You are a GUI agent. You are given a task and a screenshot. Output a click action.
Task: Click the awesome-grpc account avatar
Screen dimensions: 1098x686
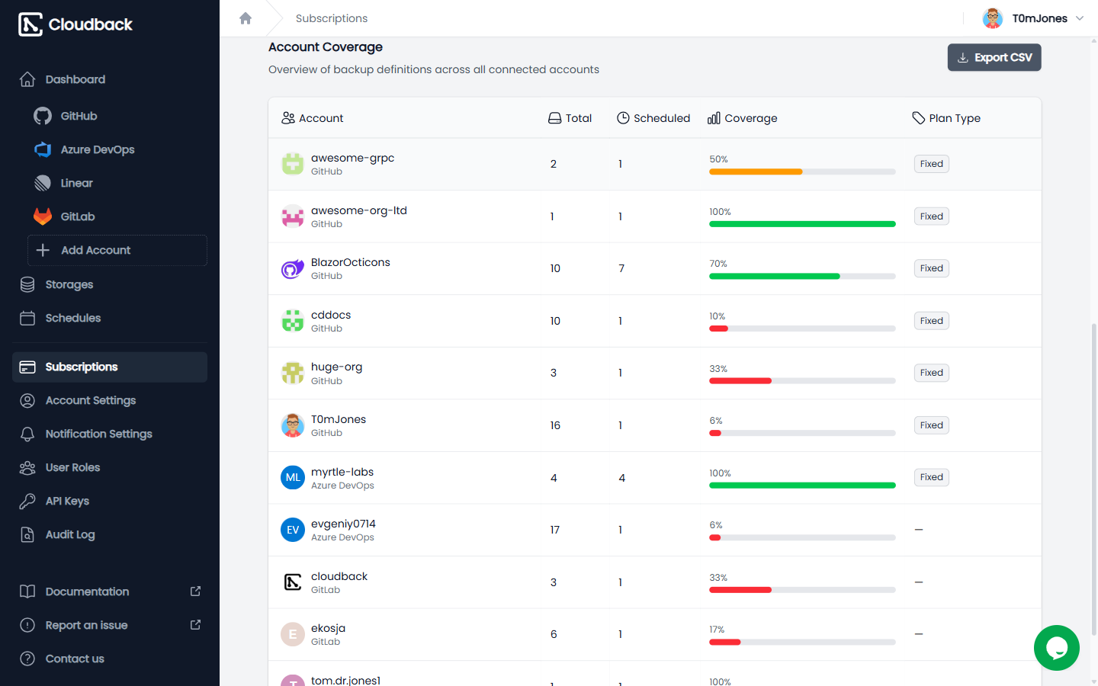(x=293, y=164)
